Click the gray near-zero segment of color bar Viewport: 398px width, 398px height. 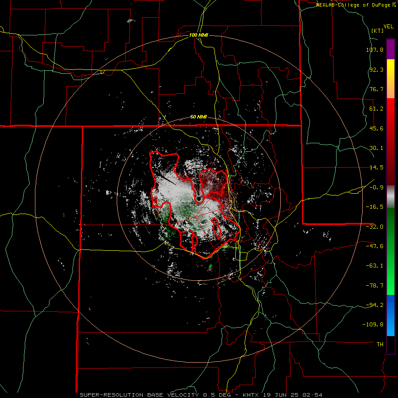coord(390,197)
